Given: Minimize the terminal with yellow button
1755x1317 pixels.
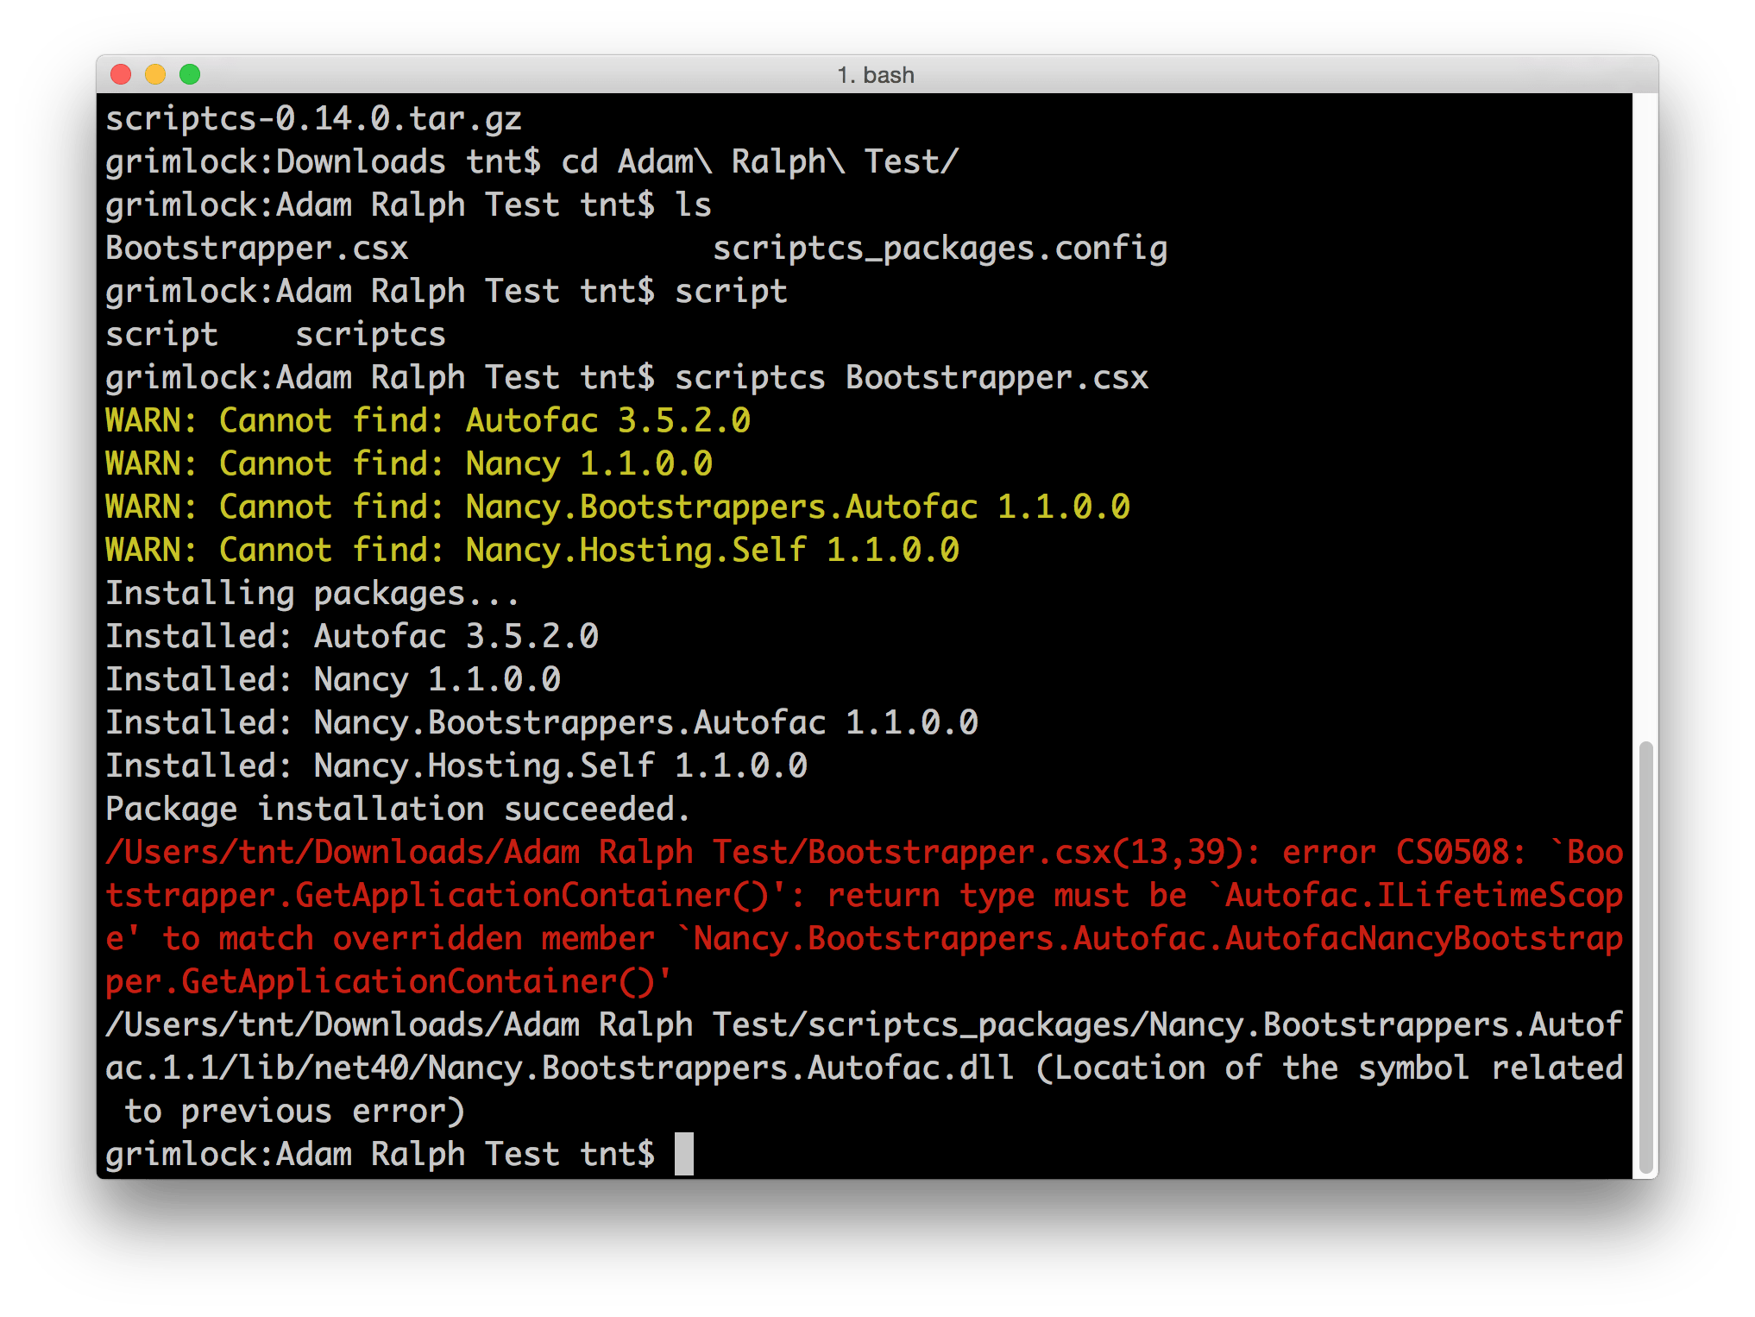Looking at the screenshot, I should pyautogui.click(x=155, y=75).
